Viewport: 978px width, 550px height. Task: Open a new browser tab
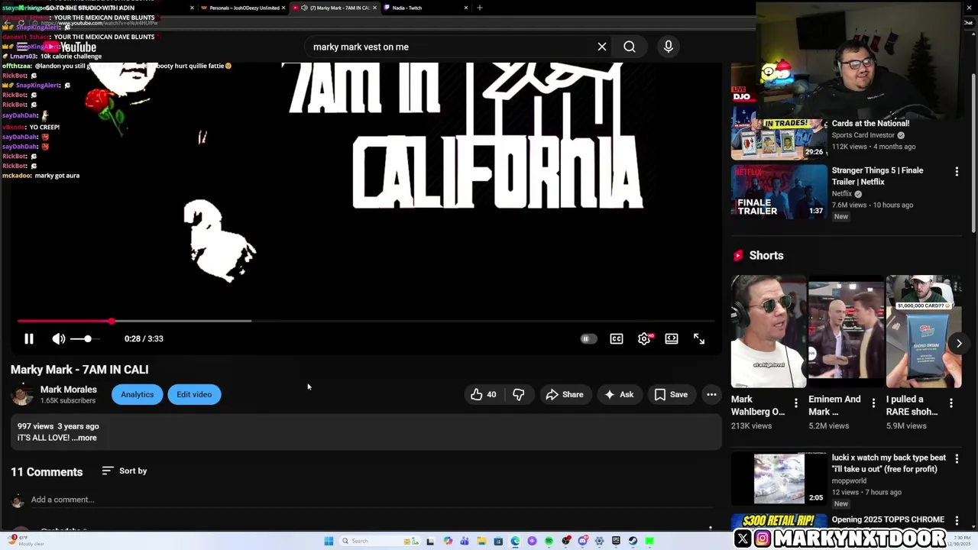tap(480, 8)
